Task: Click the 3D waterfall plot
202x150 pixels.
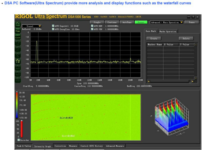Action: coord(172,116)
